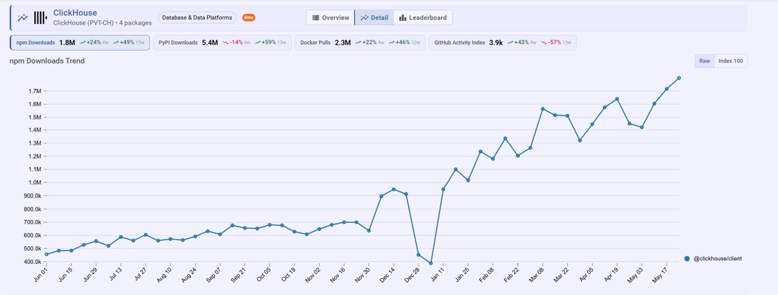Click the 3.9k GitHub Activity value
This screenshot has width=778, height=295.
coord(497,43)
